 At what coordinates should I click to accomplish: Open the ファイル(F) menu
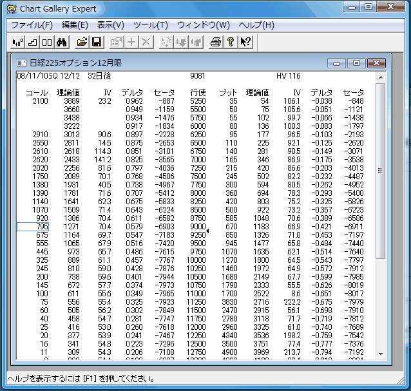click(x=32, y=25)
